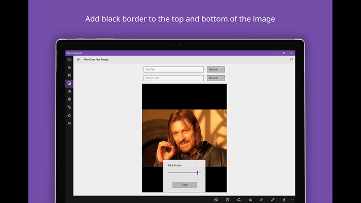Click the save disk icon in the bottom bar
361x203 pixels.
point(228,199)
